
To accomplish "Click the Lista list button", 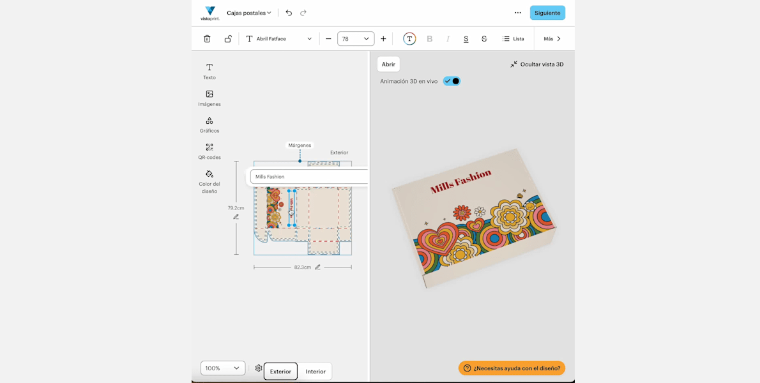I will (513, 39).
